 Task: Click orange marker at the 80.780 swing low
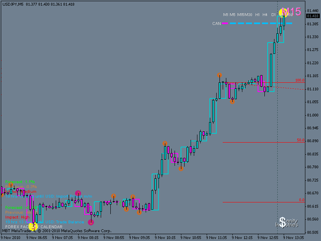[x=181, y=169]
